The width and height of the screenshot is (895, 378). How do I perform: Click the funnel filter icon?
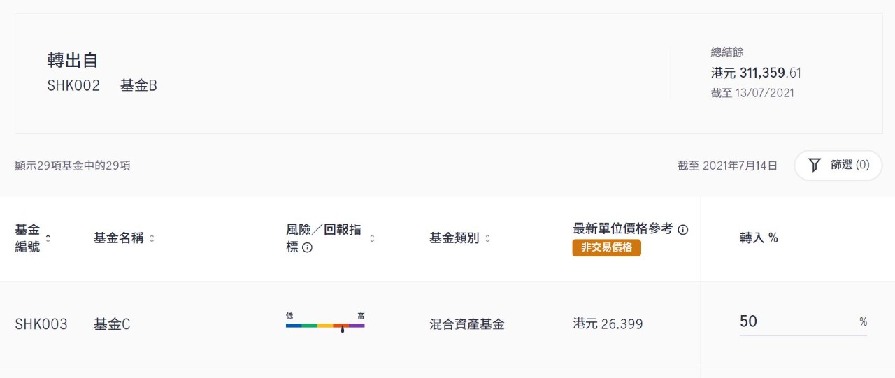[814, 166]
